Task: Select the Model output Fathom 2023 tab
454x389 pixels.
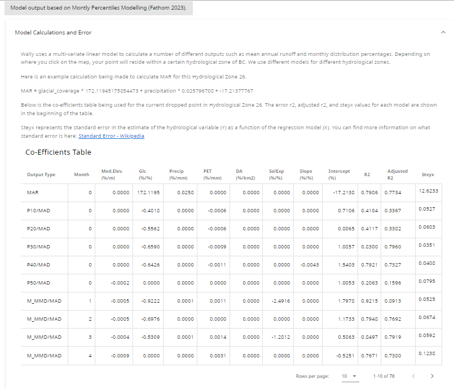Action: tap(99, 8)
